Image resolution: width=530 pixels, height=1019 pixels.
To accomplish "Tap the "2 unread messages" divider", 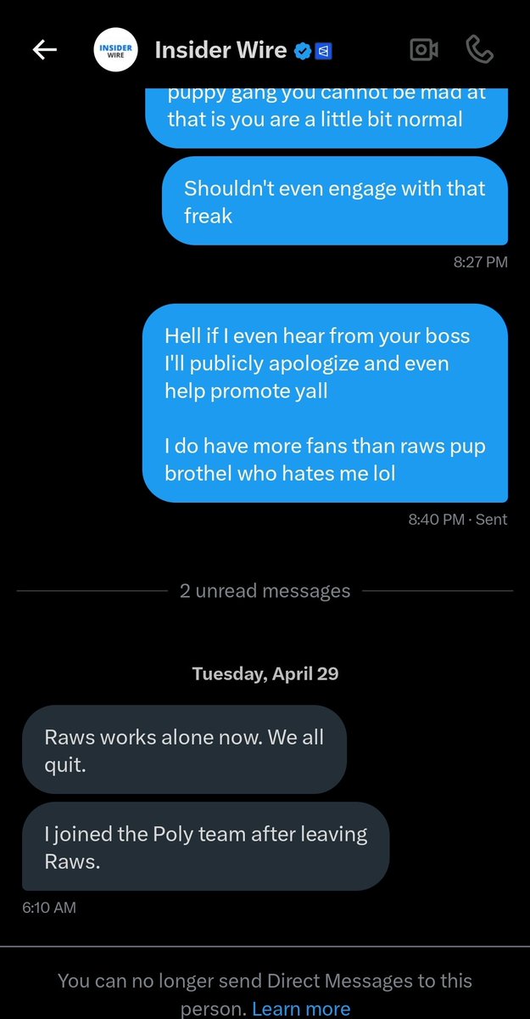I will 265,591.
